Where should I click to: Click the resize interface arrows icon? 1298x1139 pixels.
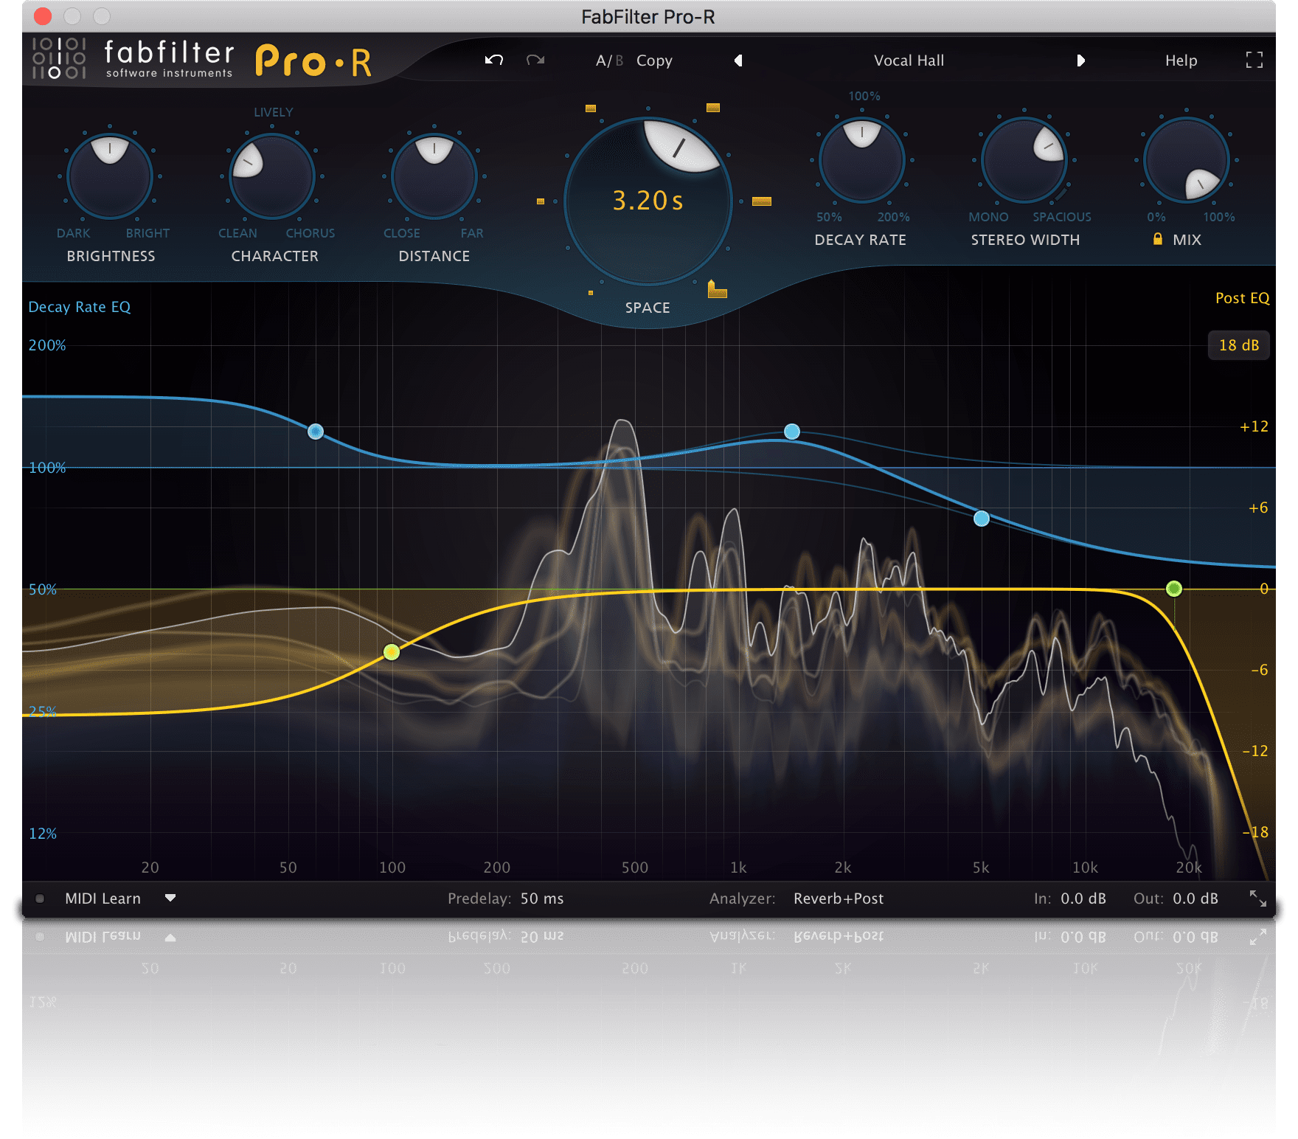1257,899
